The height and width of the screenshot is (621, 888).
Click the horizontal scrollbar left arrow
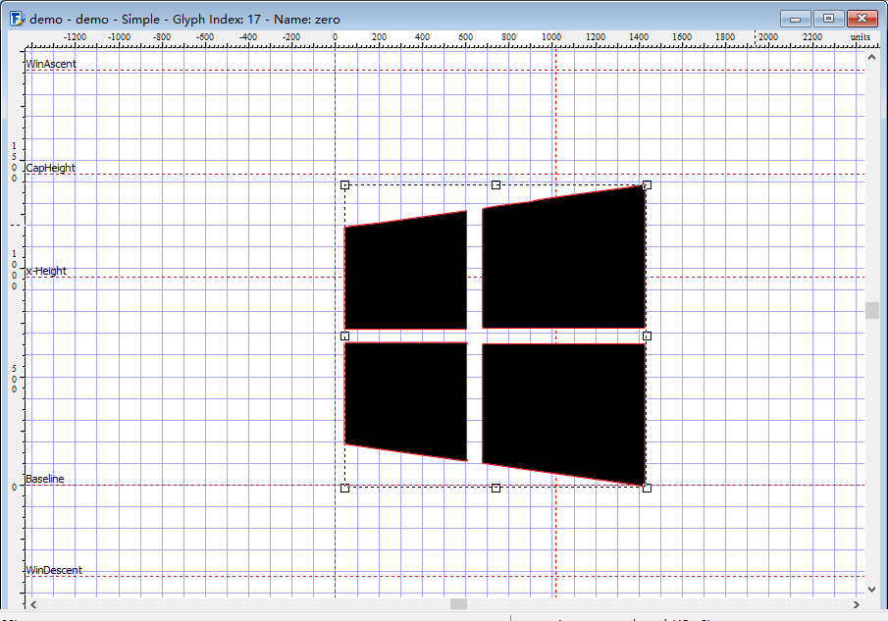[33, 604]
